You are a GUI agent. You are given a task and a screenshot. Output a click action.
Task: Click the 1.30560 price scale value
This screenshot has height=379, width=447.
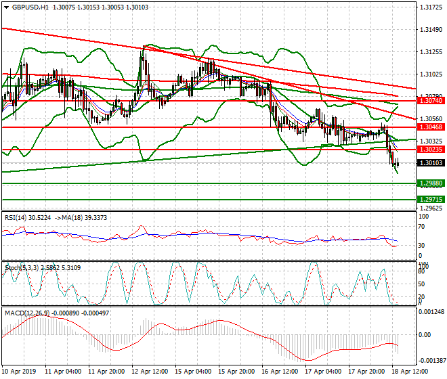(x=431, y=119)
